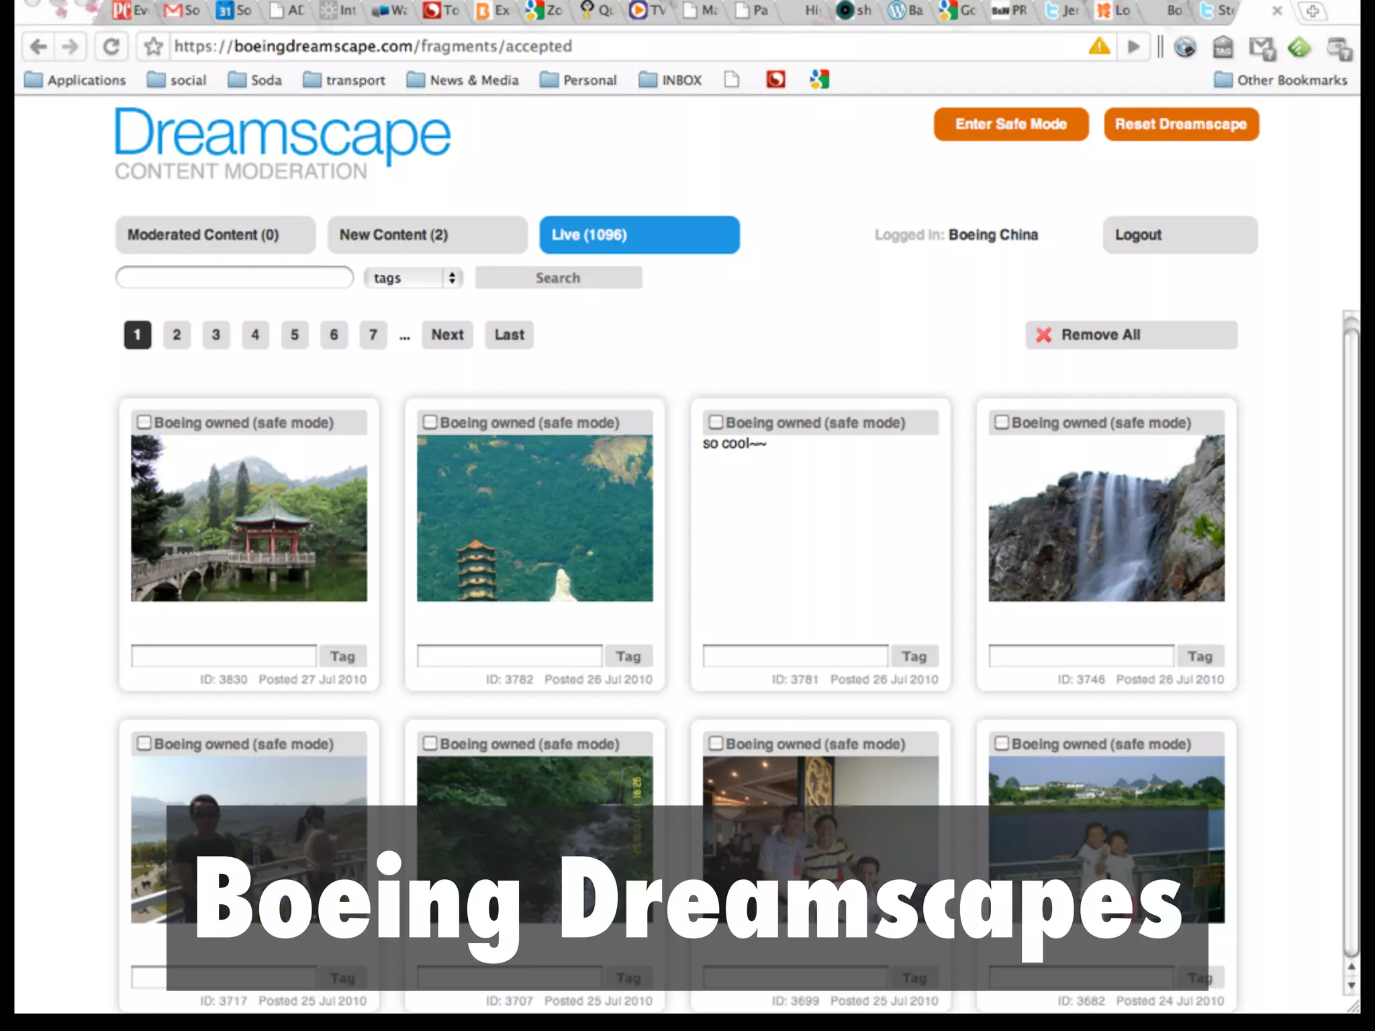This screenshot has height=1031, width=1375.
Task: Log out with the Logout button
Action: (x=1180, y=235)
